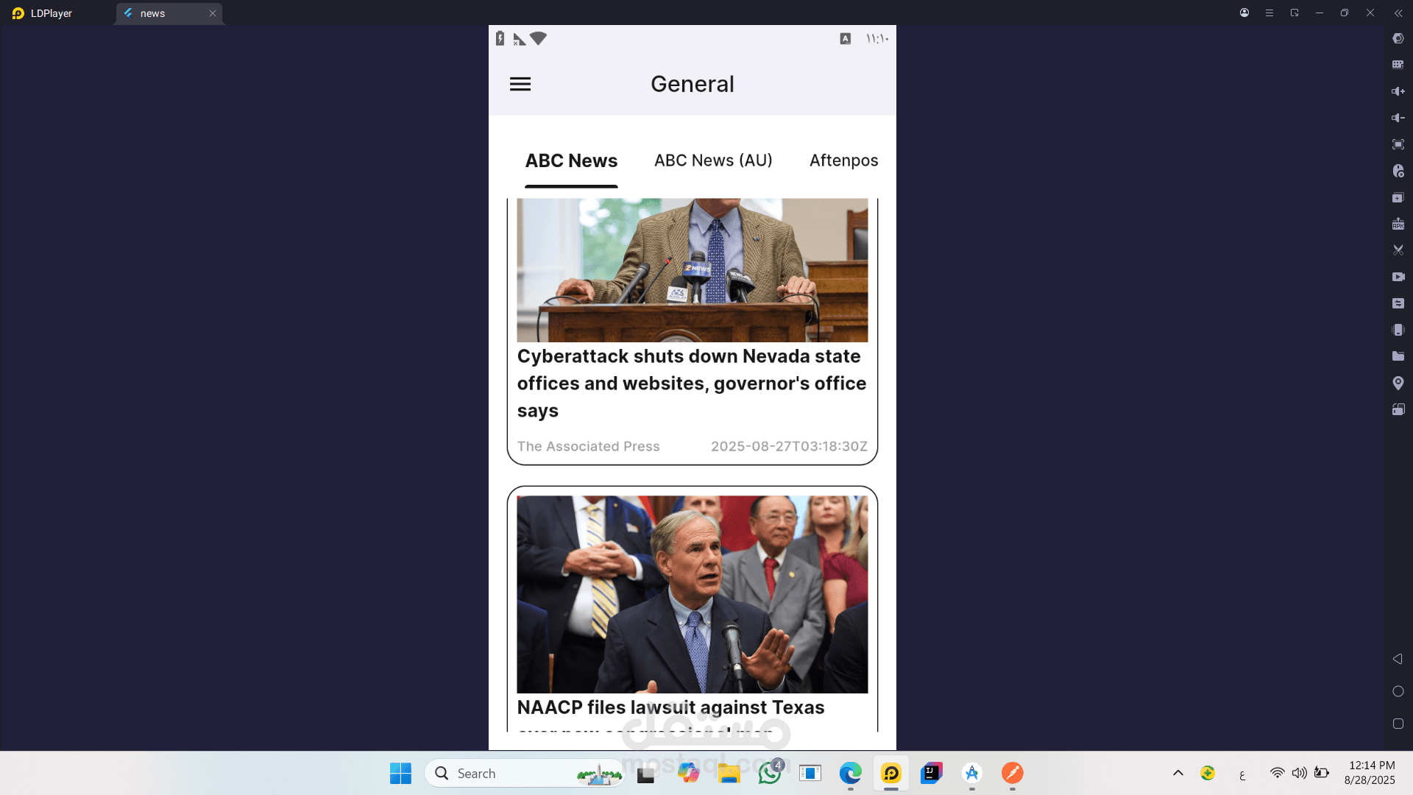Open WhatsApp from the taskbar
This screenshot has width=1413, height=795.
tap(770, 773)
